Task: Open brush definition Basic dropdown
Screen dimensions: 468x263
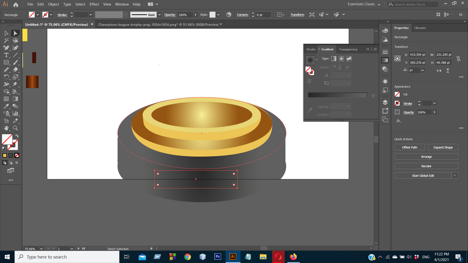Action: click(159, 15)
